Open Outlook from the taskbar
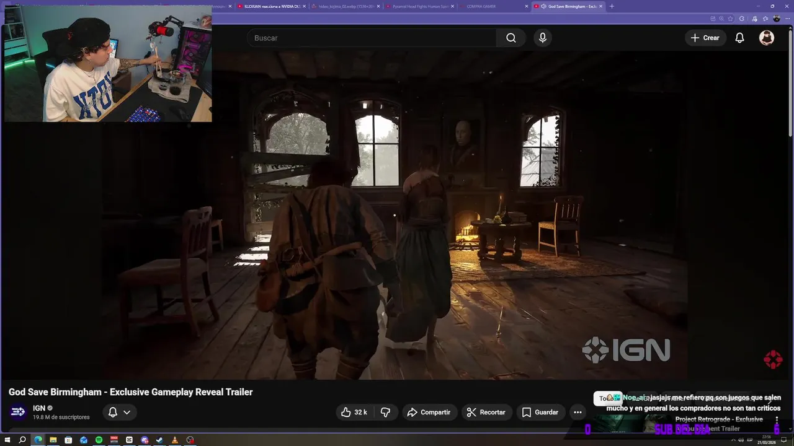Screen dimensions: 794x446 coord(84,440)
